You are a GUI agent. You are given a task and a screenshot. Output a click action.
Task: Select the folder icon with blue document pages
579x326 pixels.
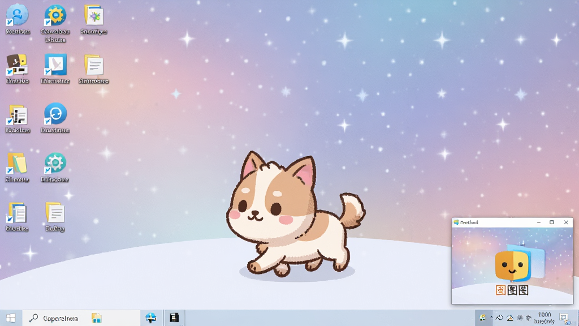coord(17,213)
